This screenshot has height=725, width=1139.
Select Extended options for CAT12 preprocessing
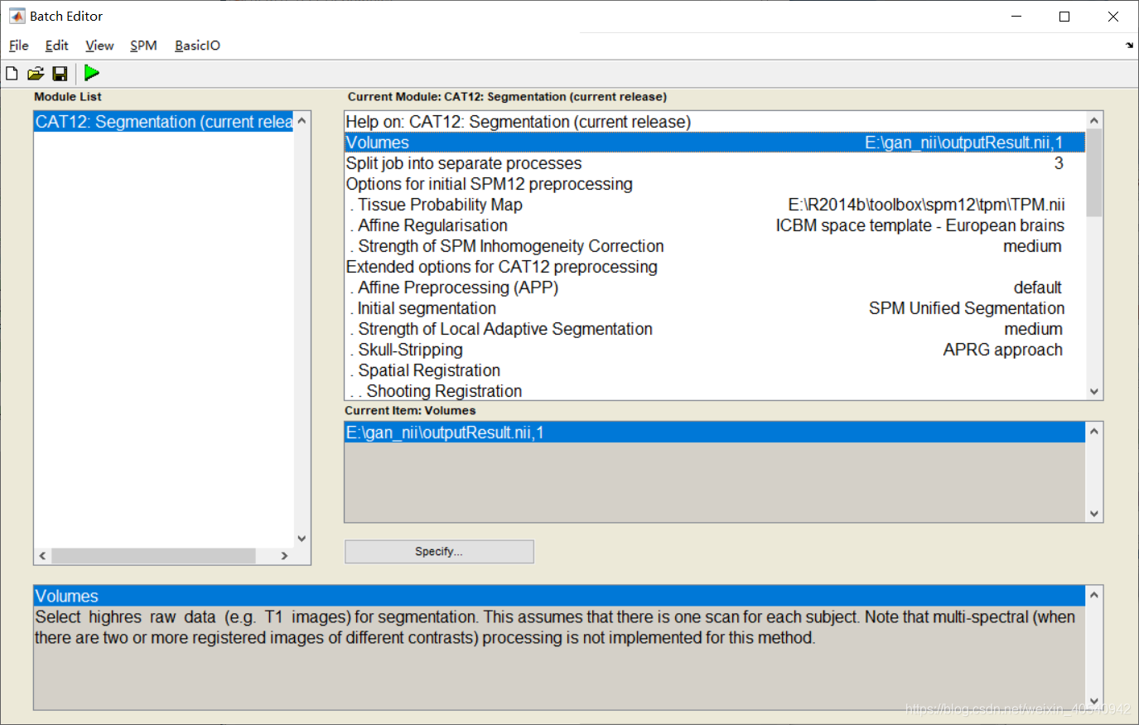(x=715, y=267)
